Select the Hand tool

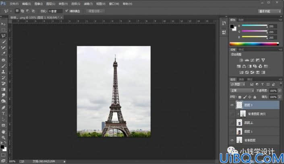[3, 131]
